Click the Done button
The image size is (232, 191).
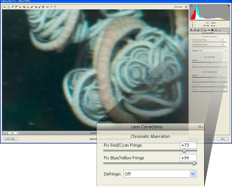point(223,139)
